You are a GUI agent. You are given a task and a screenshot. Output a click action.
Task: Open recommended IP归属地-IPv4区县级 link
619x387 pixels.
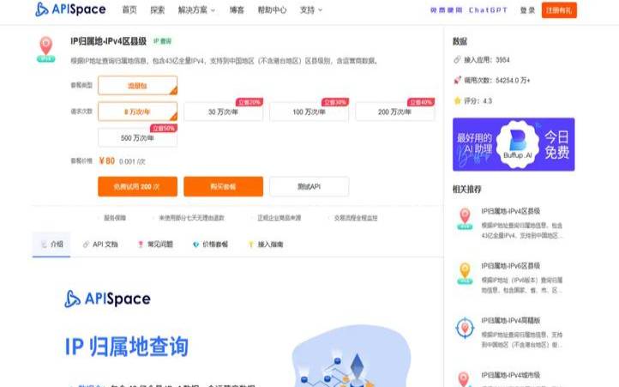(510, 211)
